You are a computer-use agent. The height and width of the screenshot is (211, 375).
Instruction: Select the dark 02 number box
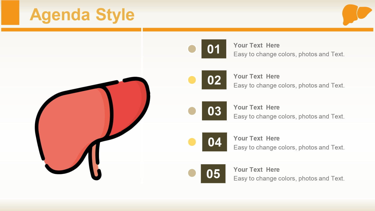(214, 80)
